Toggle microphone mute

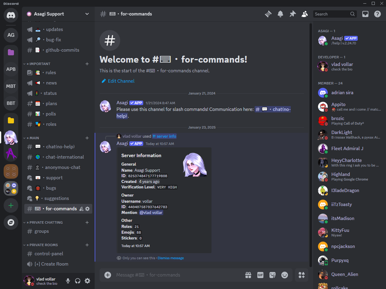click(68, 281)
